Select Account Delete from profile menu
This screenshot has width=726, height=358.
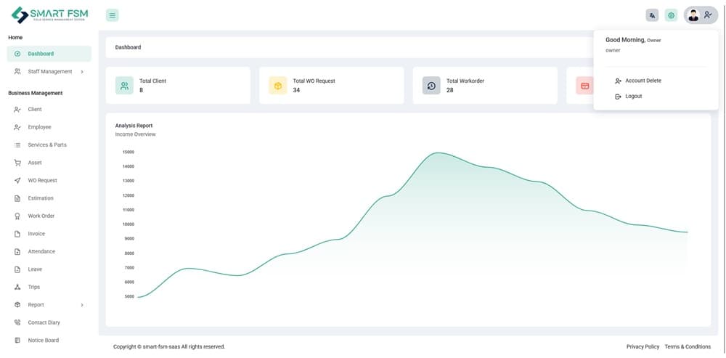[643, 81]
